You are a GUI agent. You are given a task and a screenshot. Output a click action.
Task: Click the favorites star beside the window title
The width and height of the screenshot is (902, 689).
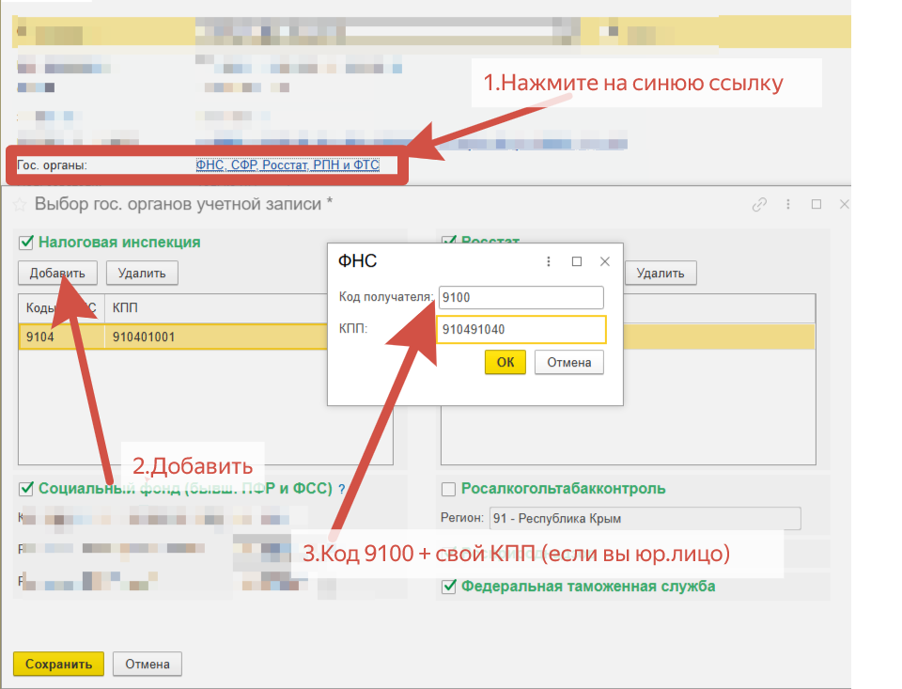19,204
